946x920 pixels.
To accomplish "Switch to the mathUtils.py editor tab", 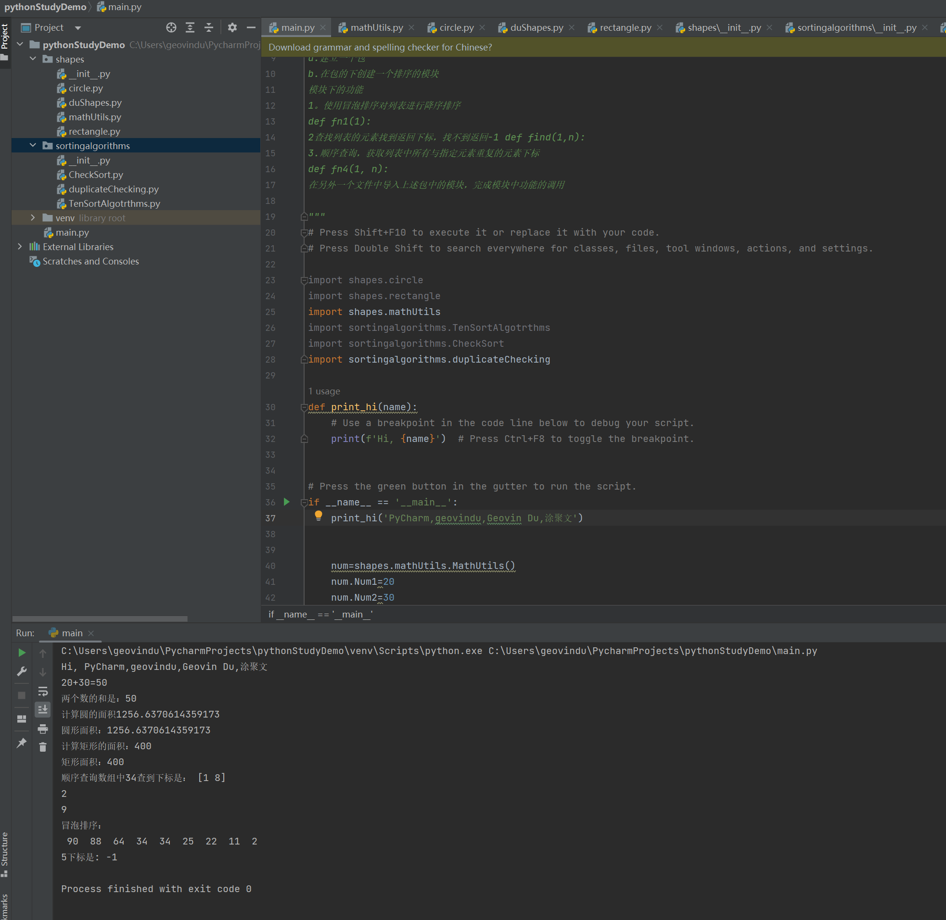I will click(x=376, y=27).
